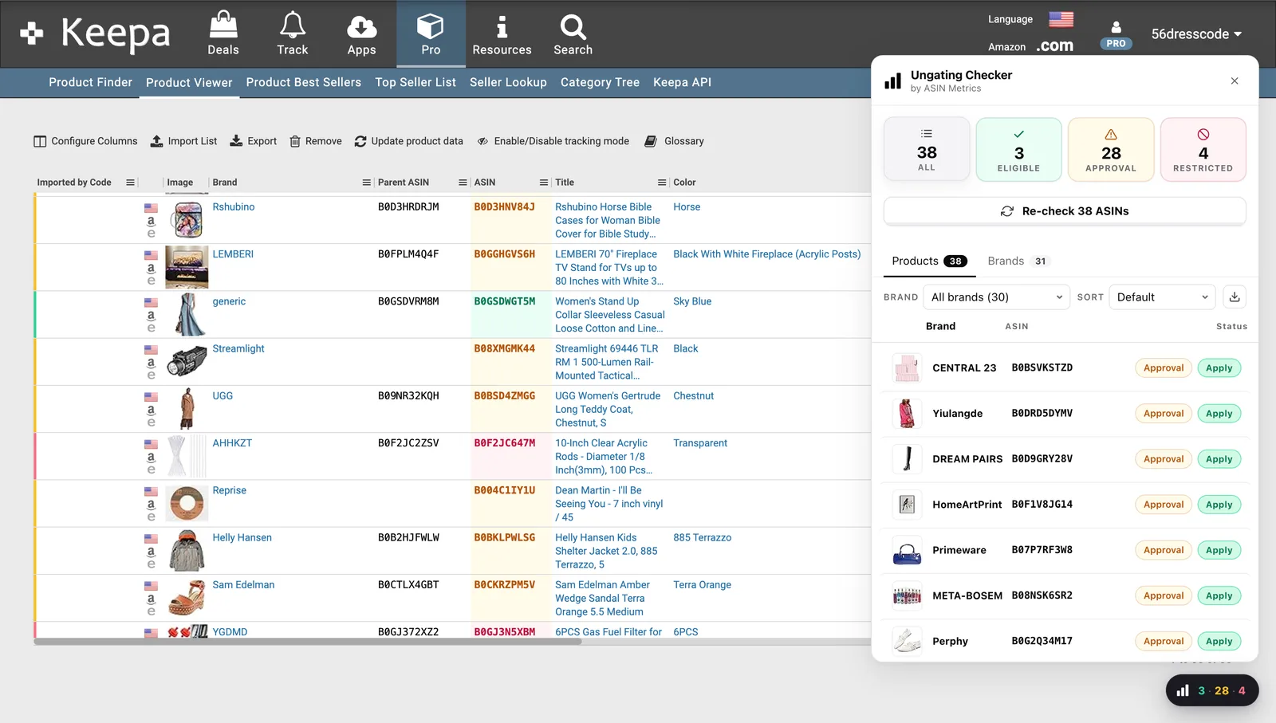Click Apply for HomeArtPrint

click(x=1219, y=505)
